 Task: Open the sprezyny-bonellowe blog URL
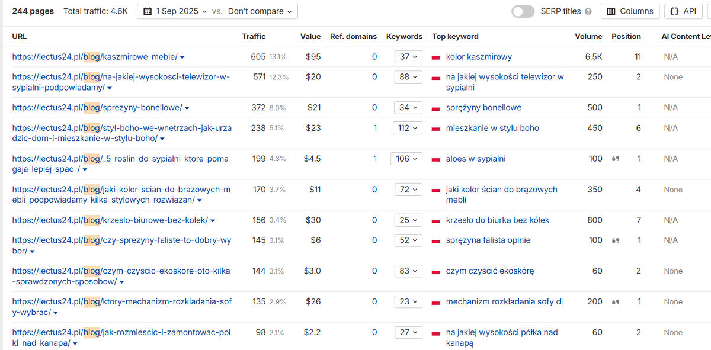point(97,108)
